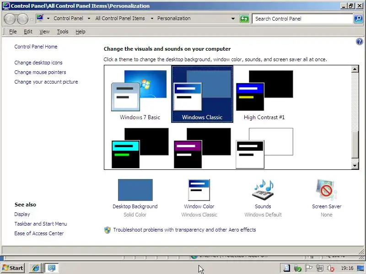Open the recent pages dropdown next to Forward

32,19
